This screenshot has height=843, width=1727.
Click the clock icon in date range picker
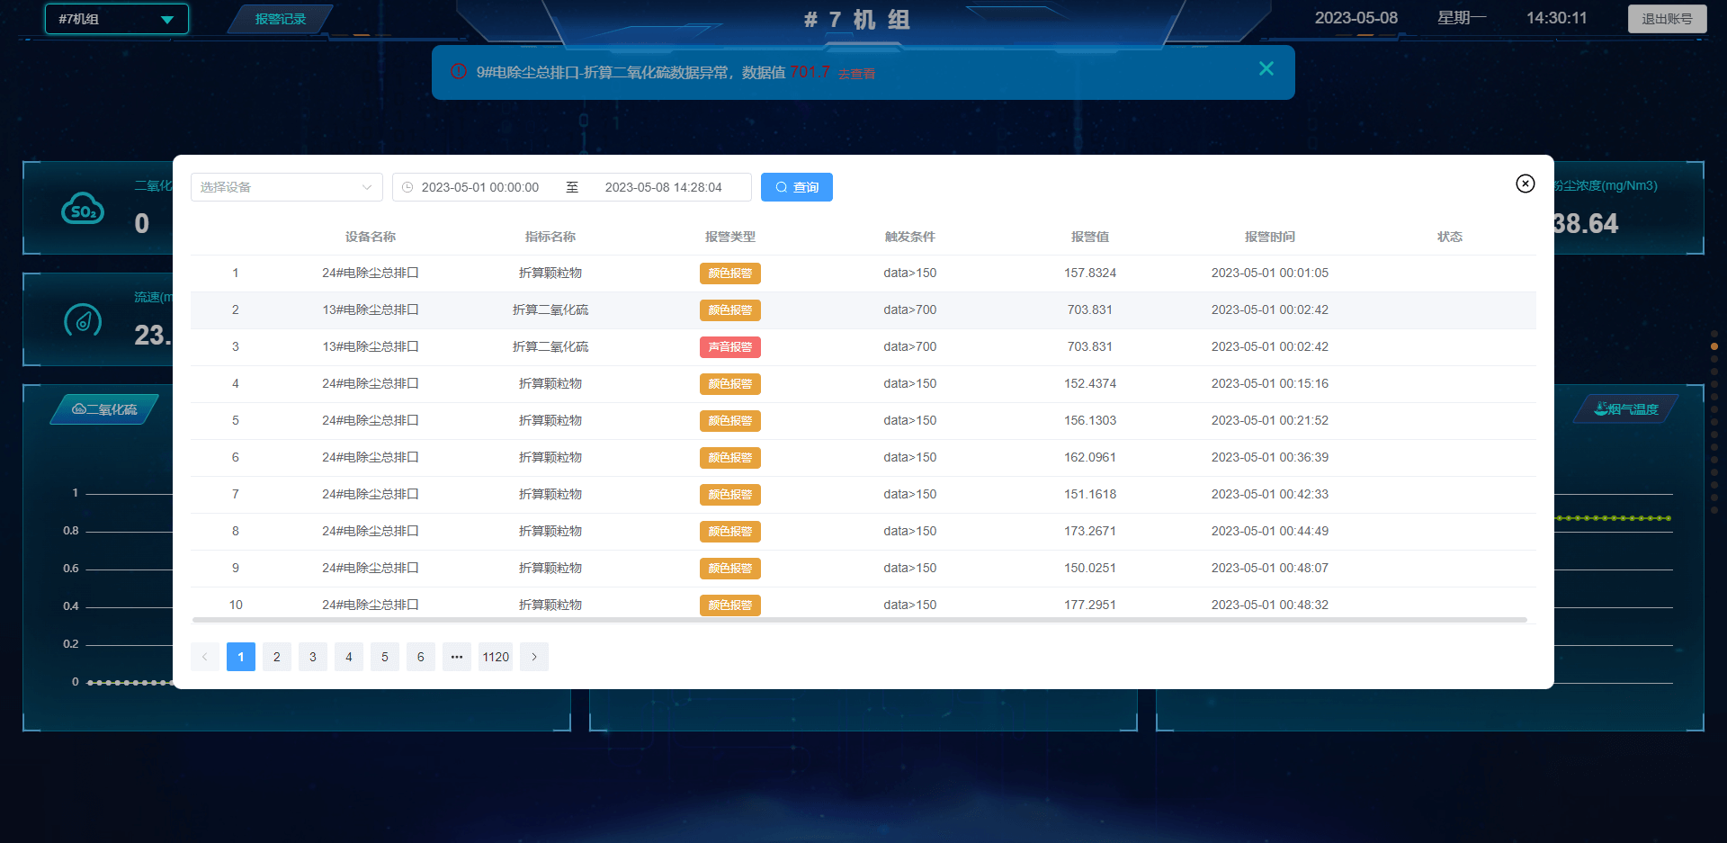coord(407,187)
